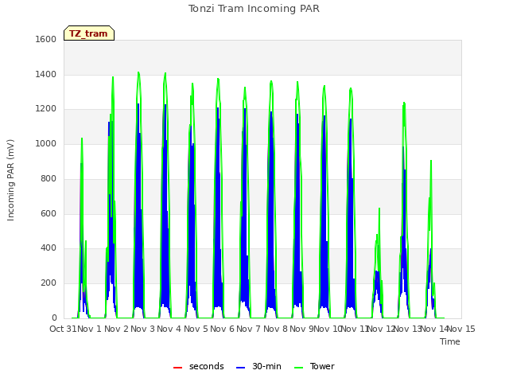The image size is (509, 382).
Task: Click the 0 y-axis tick label
Action: pos(54,318)
